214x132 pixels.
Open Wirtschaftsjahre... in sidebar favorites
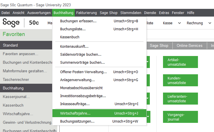[x=18, y=114]
